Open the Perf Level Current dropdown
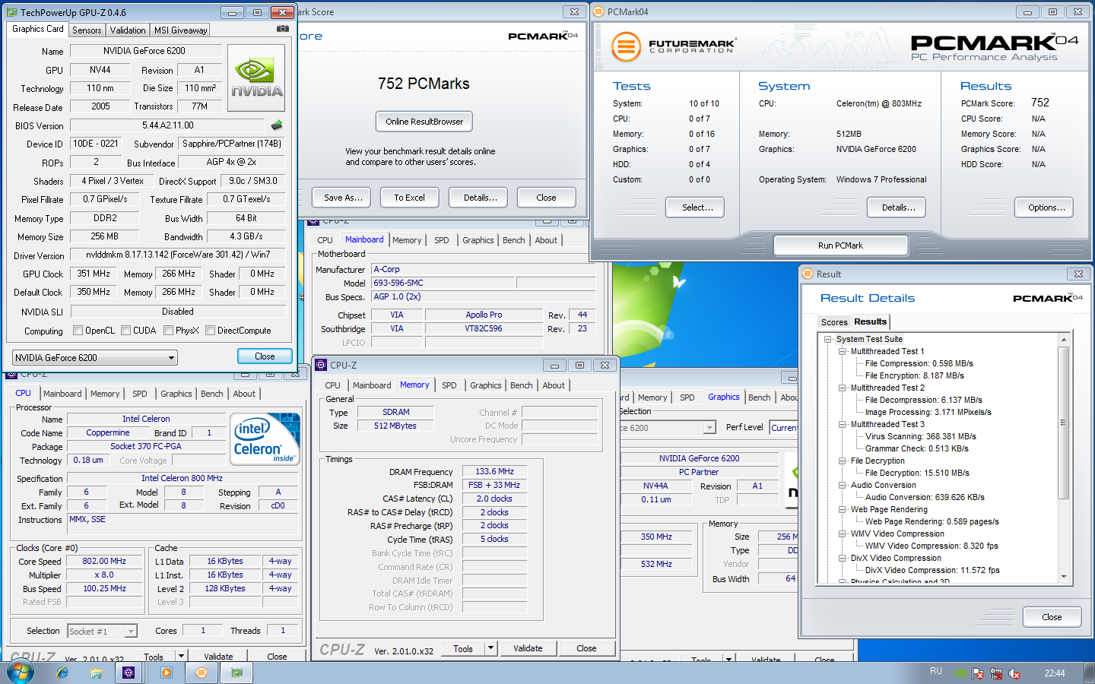Screen dimensions: 1095x684 [784, 427]
